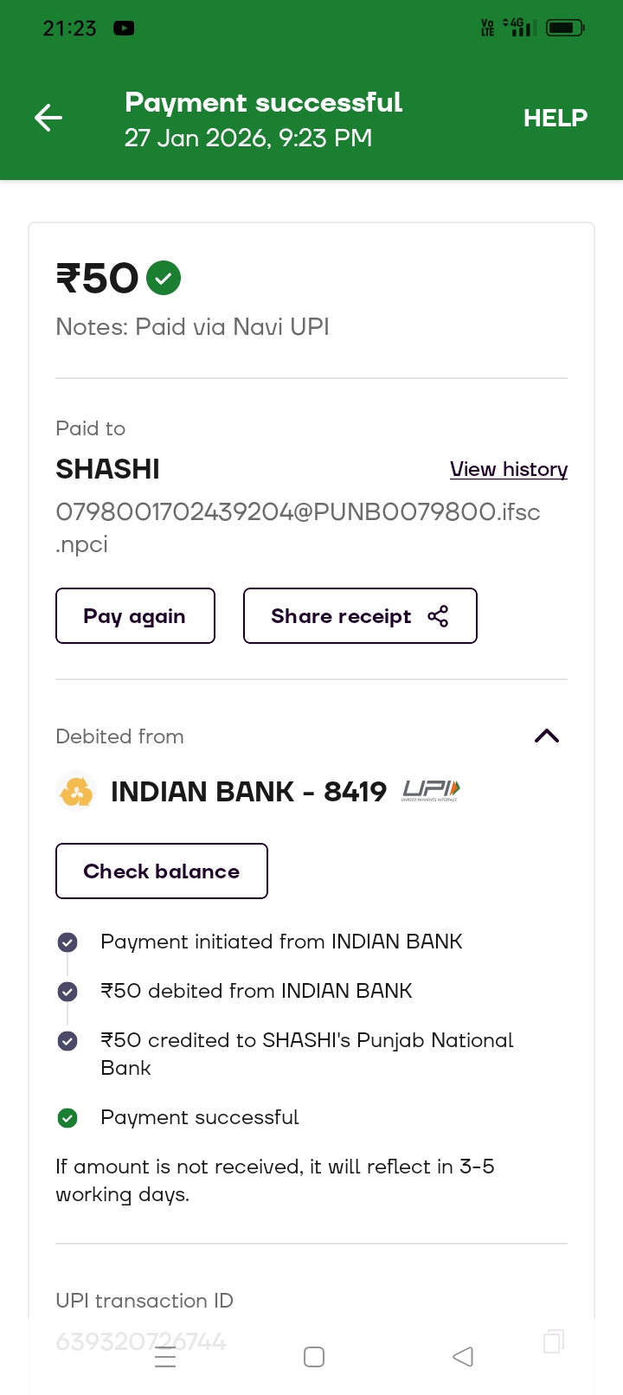Collapse the Debited from section chevron
The height and width of the screenshot is (1395, 623).
547,736
